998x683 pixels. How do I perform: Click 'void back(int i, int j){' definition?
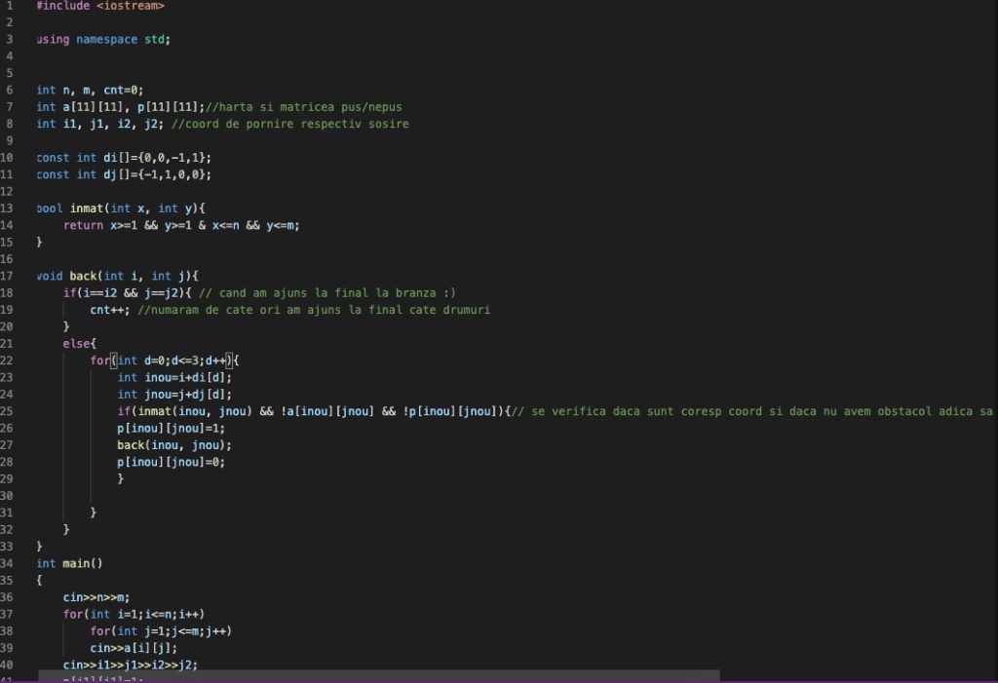[117, 276]
